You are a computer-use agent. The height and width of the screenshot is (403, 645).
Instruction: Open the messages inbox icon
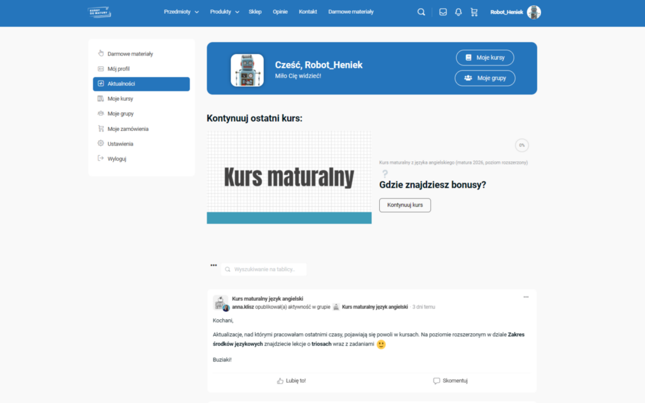(x=443, y=12)
